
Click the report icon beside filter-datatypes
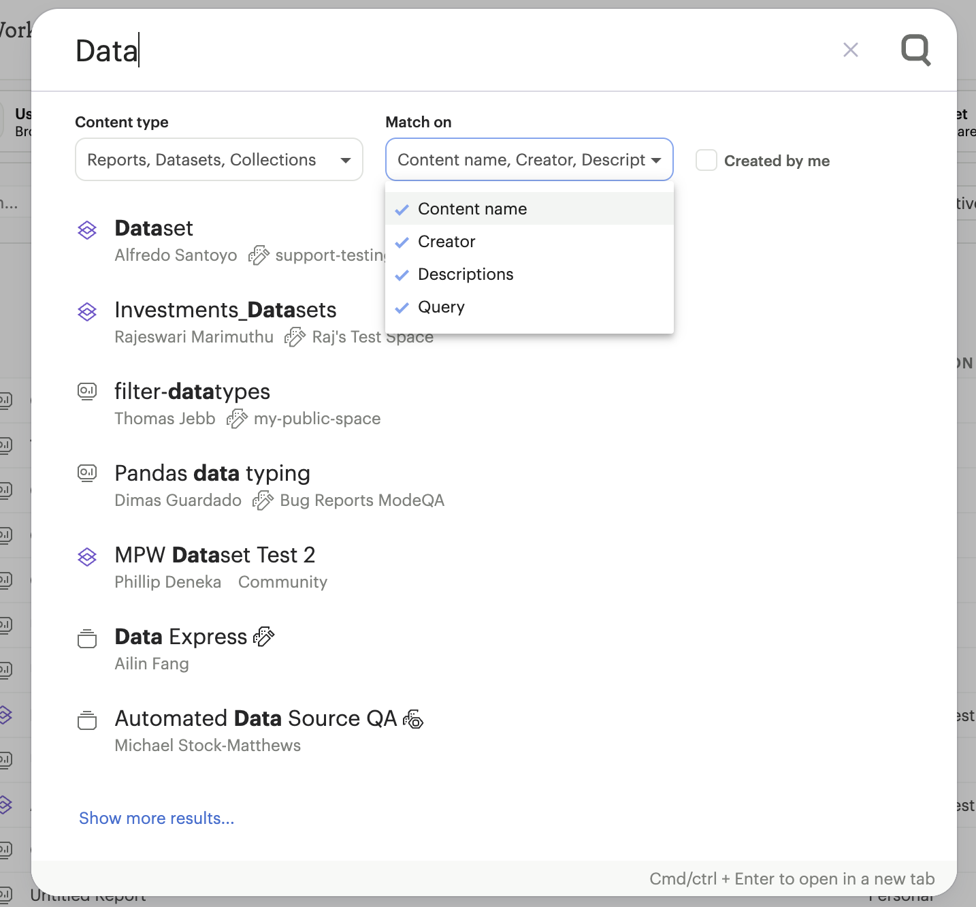point(87,391)
